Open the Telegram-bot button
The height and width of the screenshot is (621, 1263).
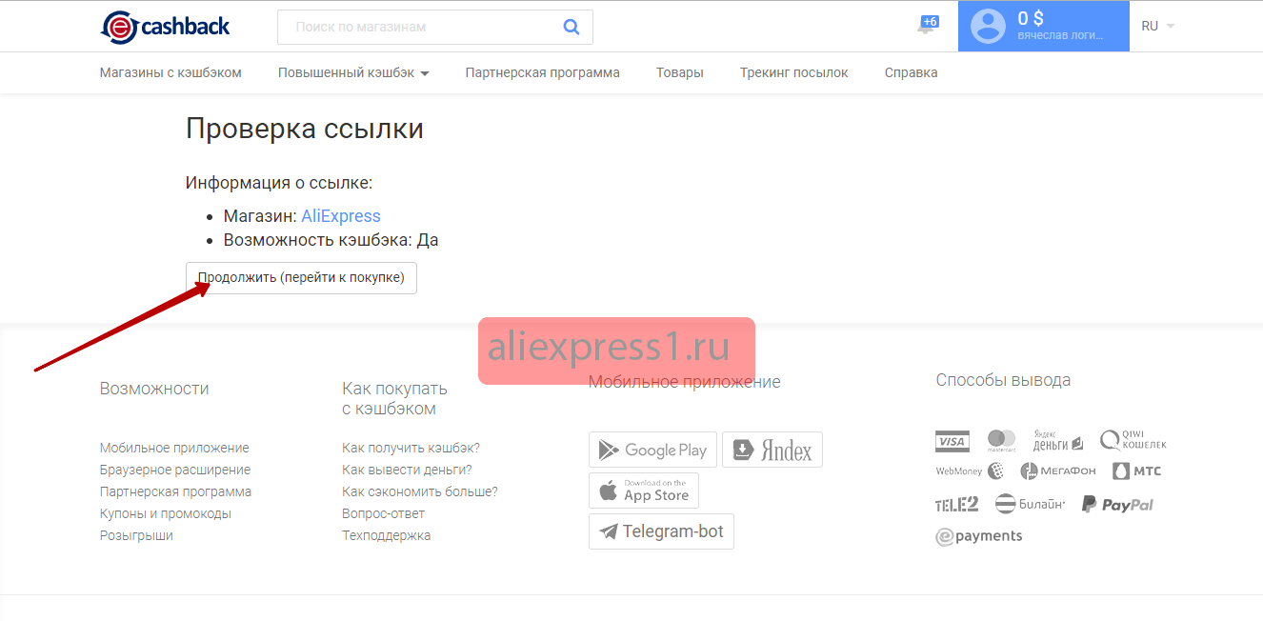(661, 531)
